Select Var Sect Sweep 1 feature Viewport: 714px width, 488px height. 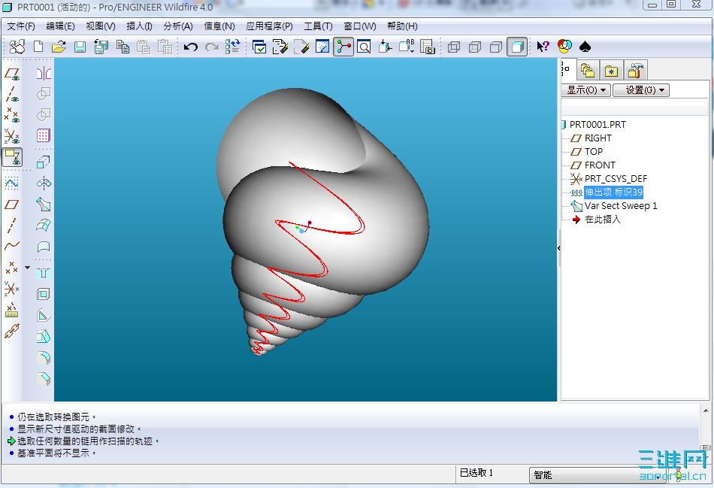pyautogui.click(x=621, y=206)
